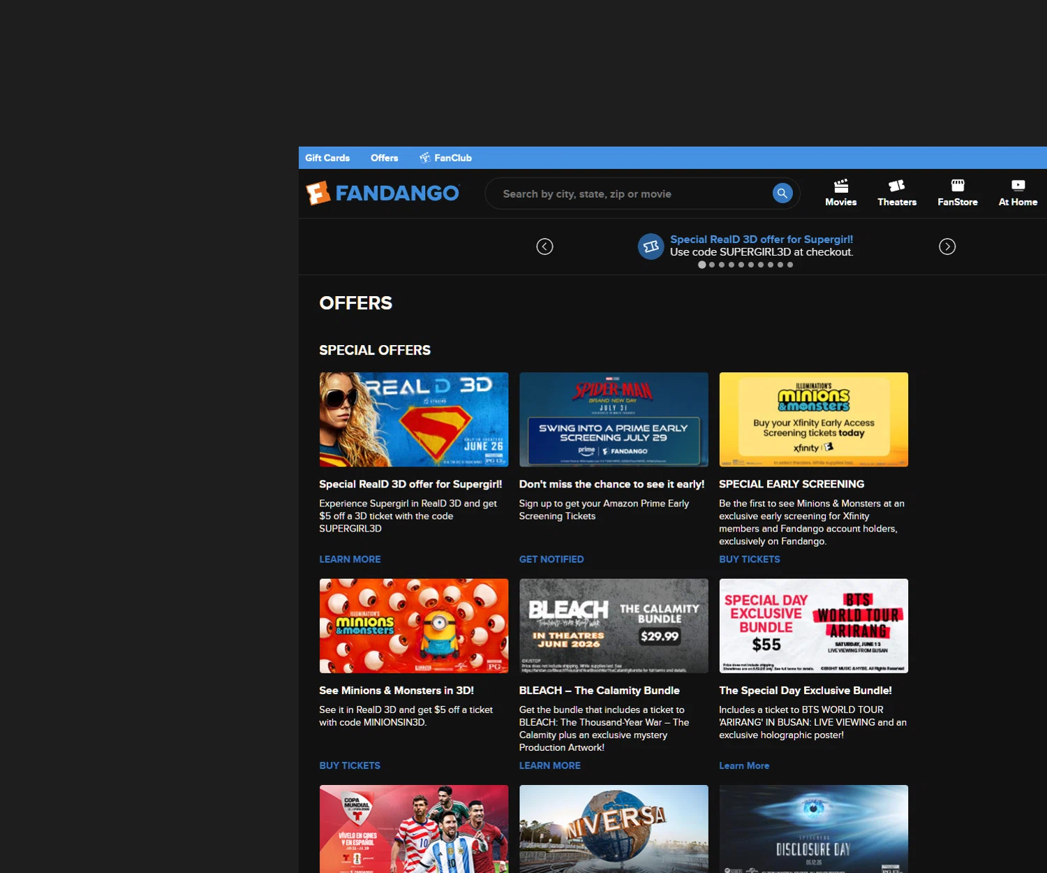The image size is (1047, 873).
Task: Open the FanStore navigation label
Action: coord(958,202)
